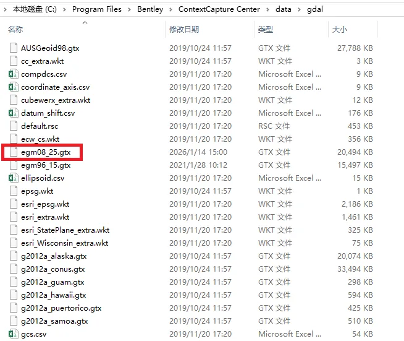
Task: Click the cc_extra.wkt file icon
Action: coord(14,61)
